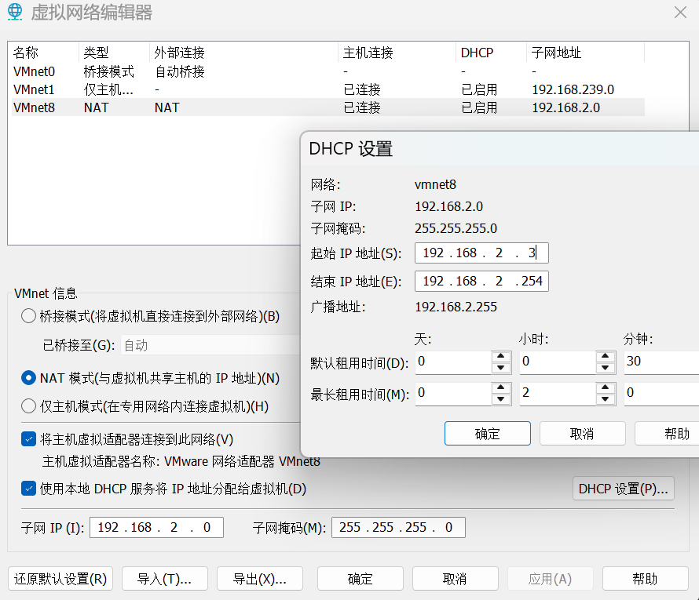Increase maximum lease days with up arrow
Screen dimensions: 699x600
pos(501,387)
